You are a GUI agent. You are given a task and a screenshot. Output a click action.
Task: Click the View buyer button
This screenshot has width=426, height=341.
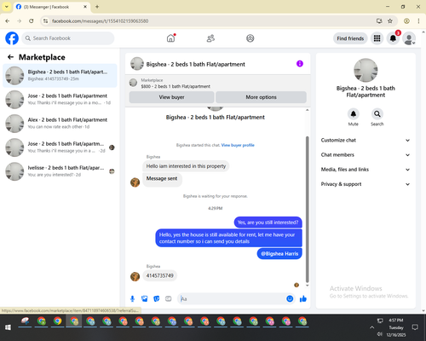click(x=171, y=97)
